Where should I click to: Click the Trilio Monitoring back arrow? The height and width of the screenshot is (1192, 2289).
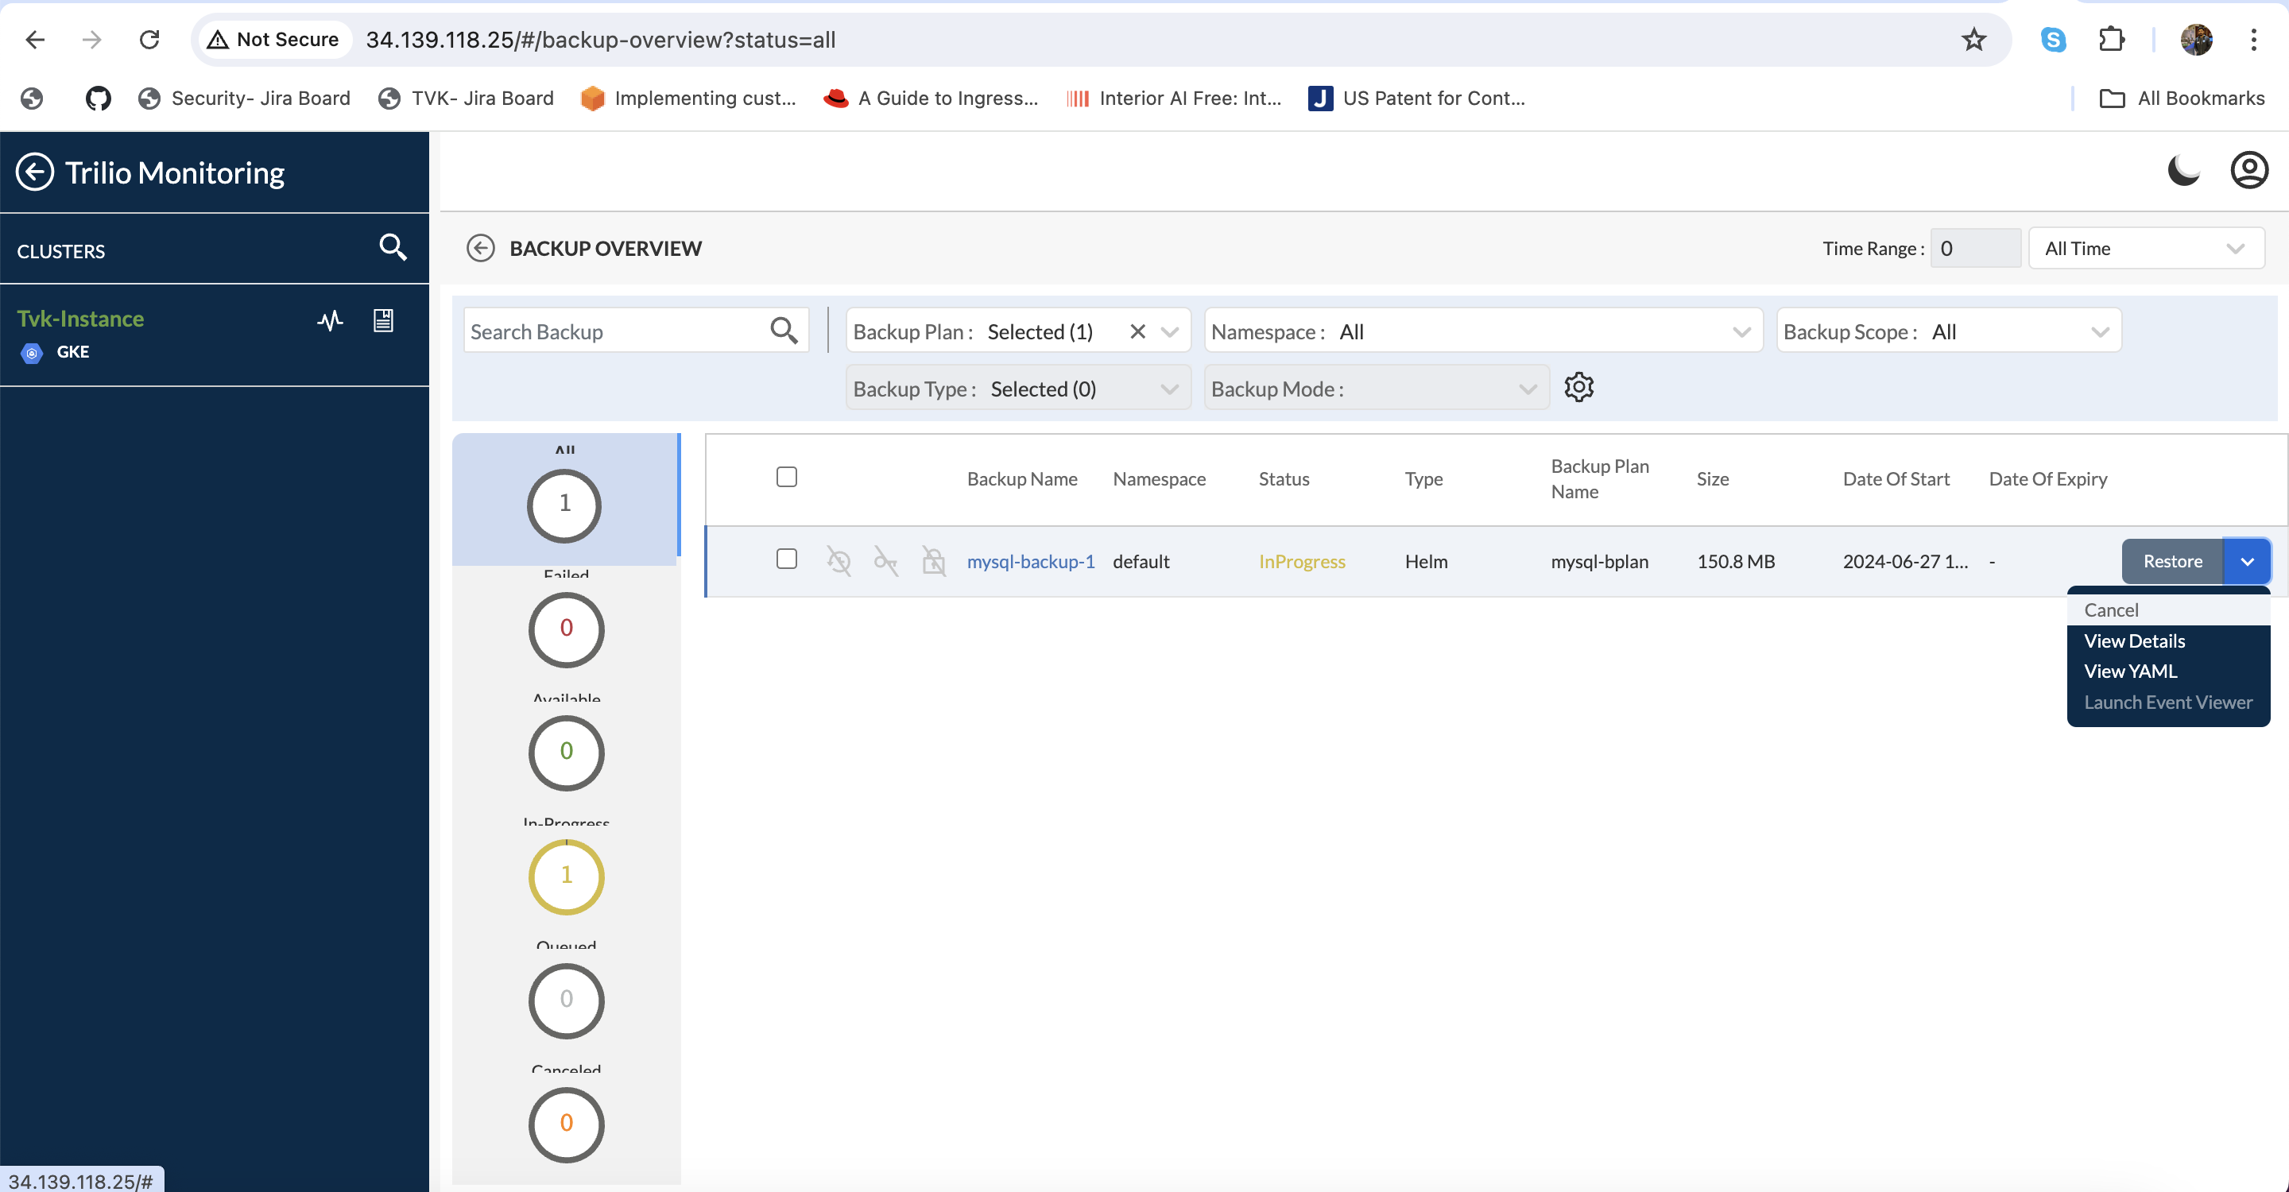[x=36, y=172]
